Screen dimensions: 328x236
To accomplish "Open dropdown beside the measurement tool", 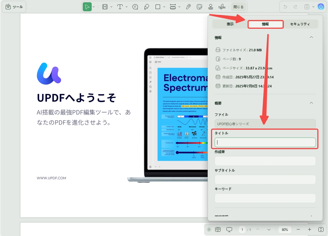I will point(179,7).
